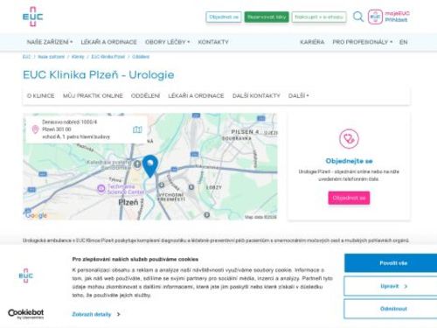Click the Objednejte se heading link
Image resolution: width=437 pixels, height=328 pixels.
click(x=349, y=161)
